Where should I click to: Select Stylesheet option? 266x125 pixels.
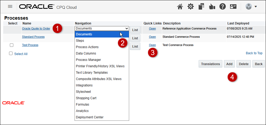tap(102, 92)
